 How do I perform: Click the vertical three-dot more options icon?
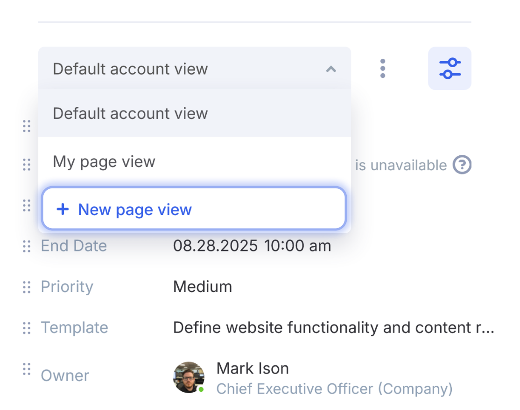pyautogui.click(x=383, y=69)
